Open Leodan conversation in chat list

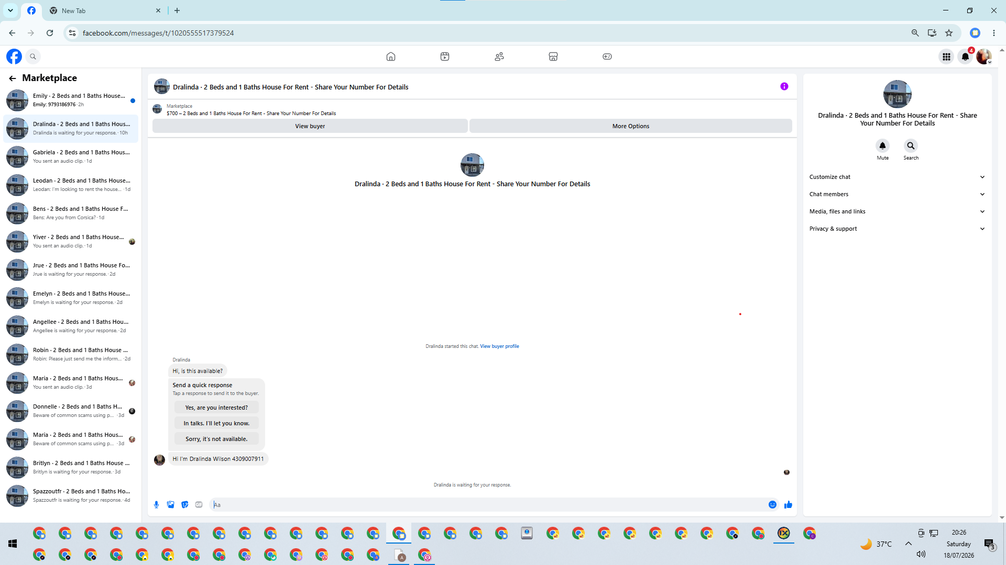tap(71, 185)
